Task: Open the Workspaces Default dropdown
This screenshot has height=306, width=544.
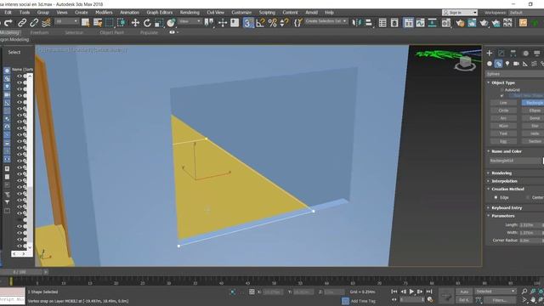Action: 525,13
